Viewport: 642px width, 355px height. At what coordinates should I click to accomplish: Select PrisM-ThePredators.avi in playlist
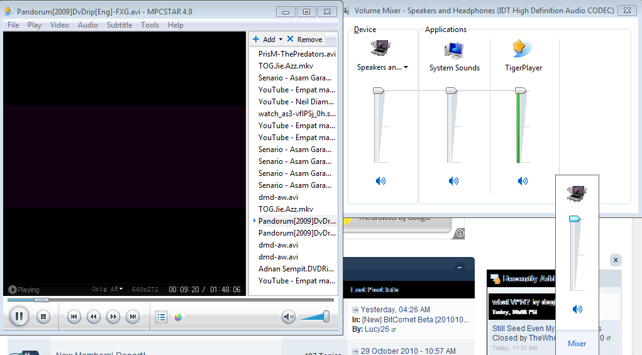click(x=297, y=53)
